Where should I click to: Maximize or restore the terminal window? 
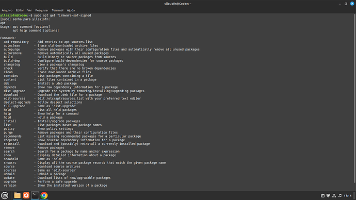coord(346,4)
